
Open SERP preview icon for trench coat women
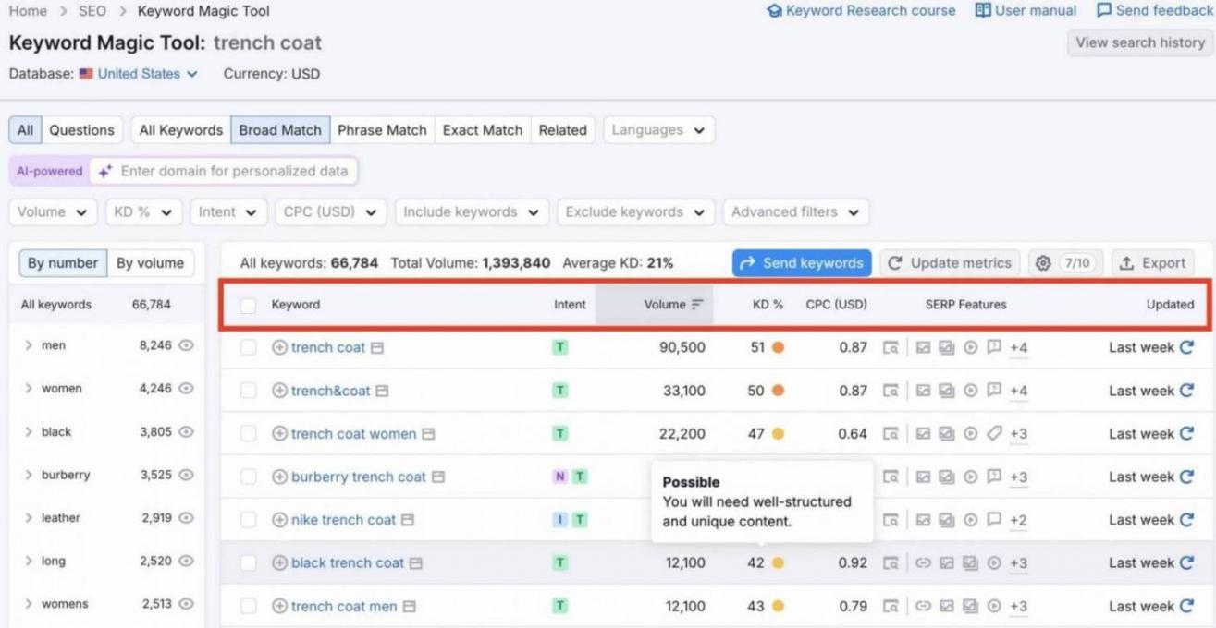[x=891, y=434]
